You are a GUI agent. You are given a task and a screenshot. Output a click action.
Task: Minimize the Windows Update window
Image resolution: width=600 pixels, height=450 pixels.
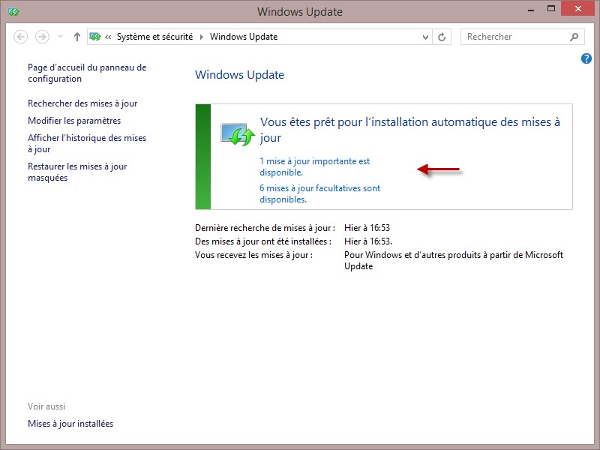(531, 10)
